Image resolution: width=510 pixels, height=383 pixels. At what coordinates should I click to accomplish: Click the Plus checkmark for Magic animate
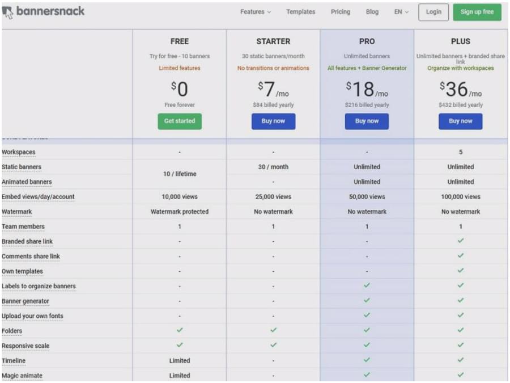pos(461,375)
